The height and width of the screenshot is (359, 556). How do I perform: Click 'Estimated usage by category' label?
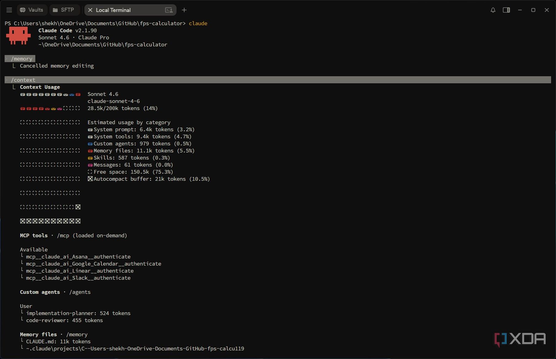point(129,122)
